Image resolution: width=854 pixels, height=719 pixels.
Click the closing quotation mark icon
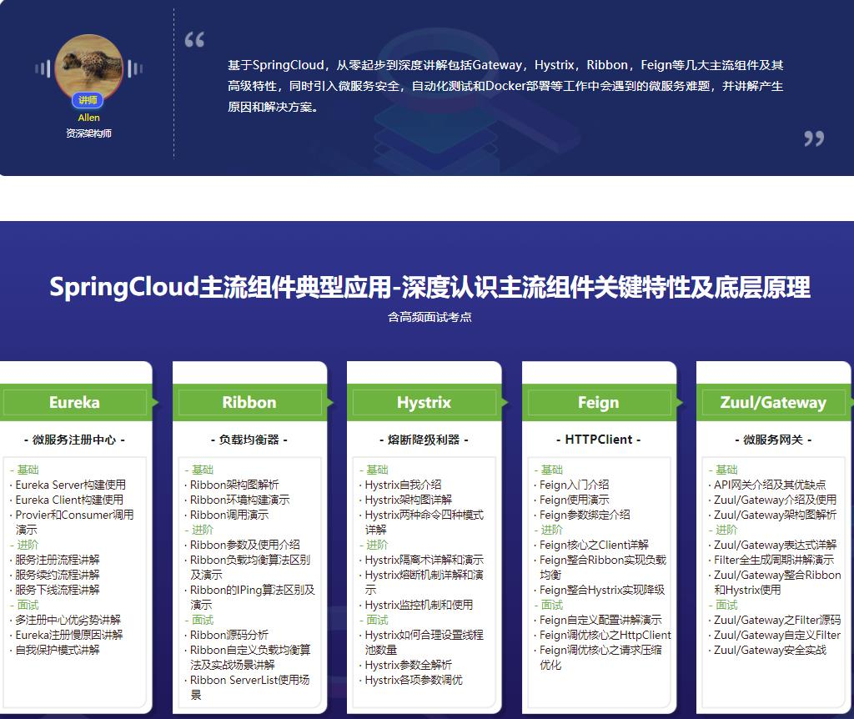[814, 138]
